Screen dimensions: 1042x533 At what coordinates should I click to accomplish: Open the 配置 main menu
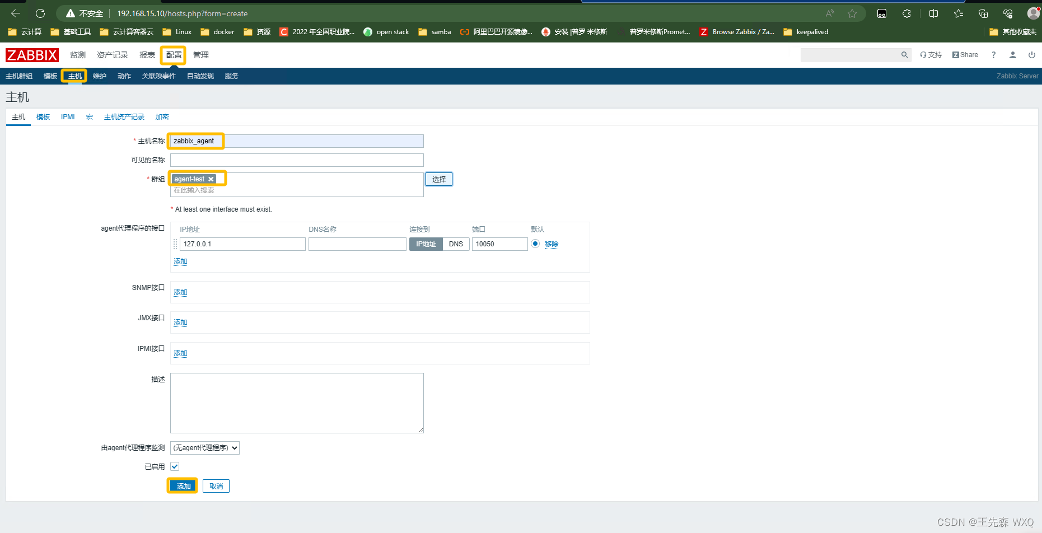(x=174, y=55)
